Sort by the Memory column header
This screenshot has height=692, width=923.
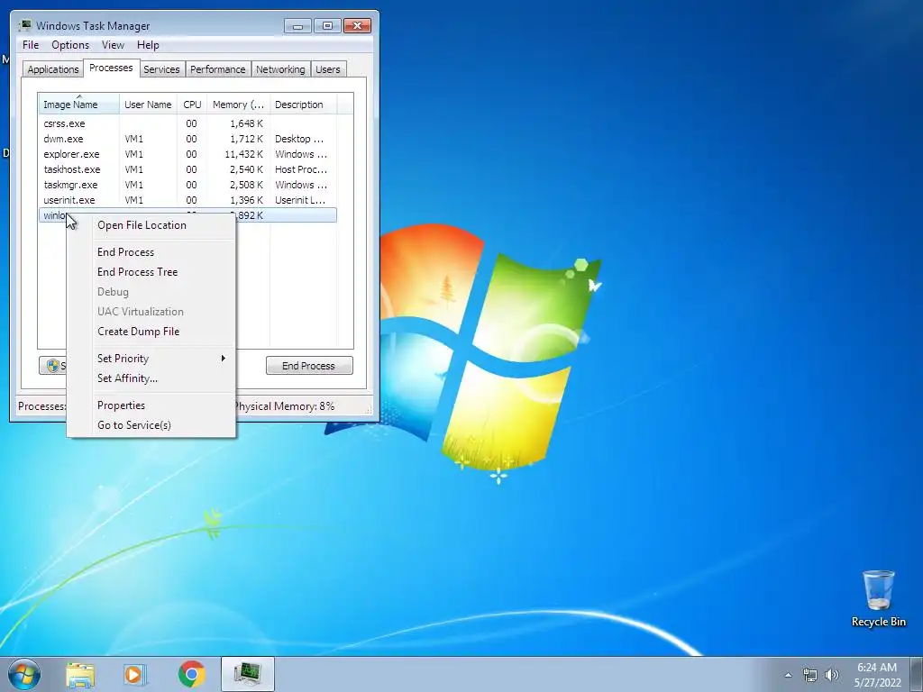[x=238, y=105]
